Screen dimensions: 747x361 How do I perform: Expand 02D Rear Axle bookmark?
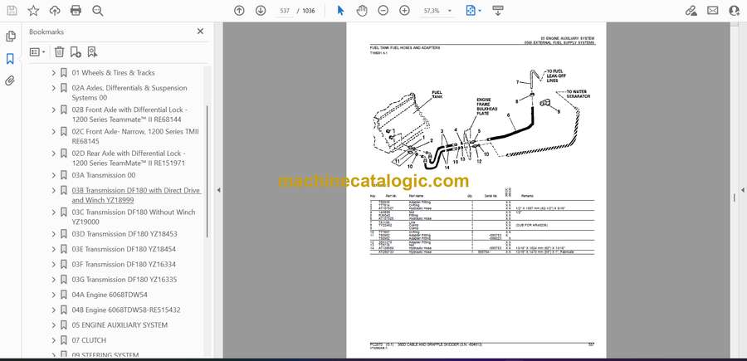tap(54, 154)
